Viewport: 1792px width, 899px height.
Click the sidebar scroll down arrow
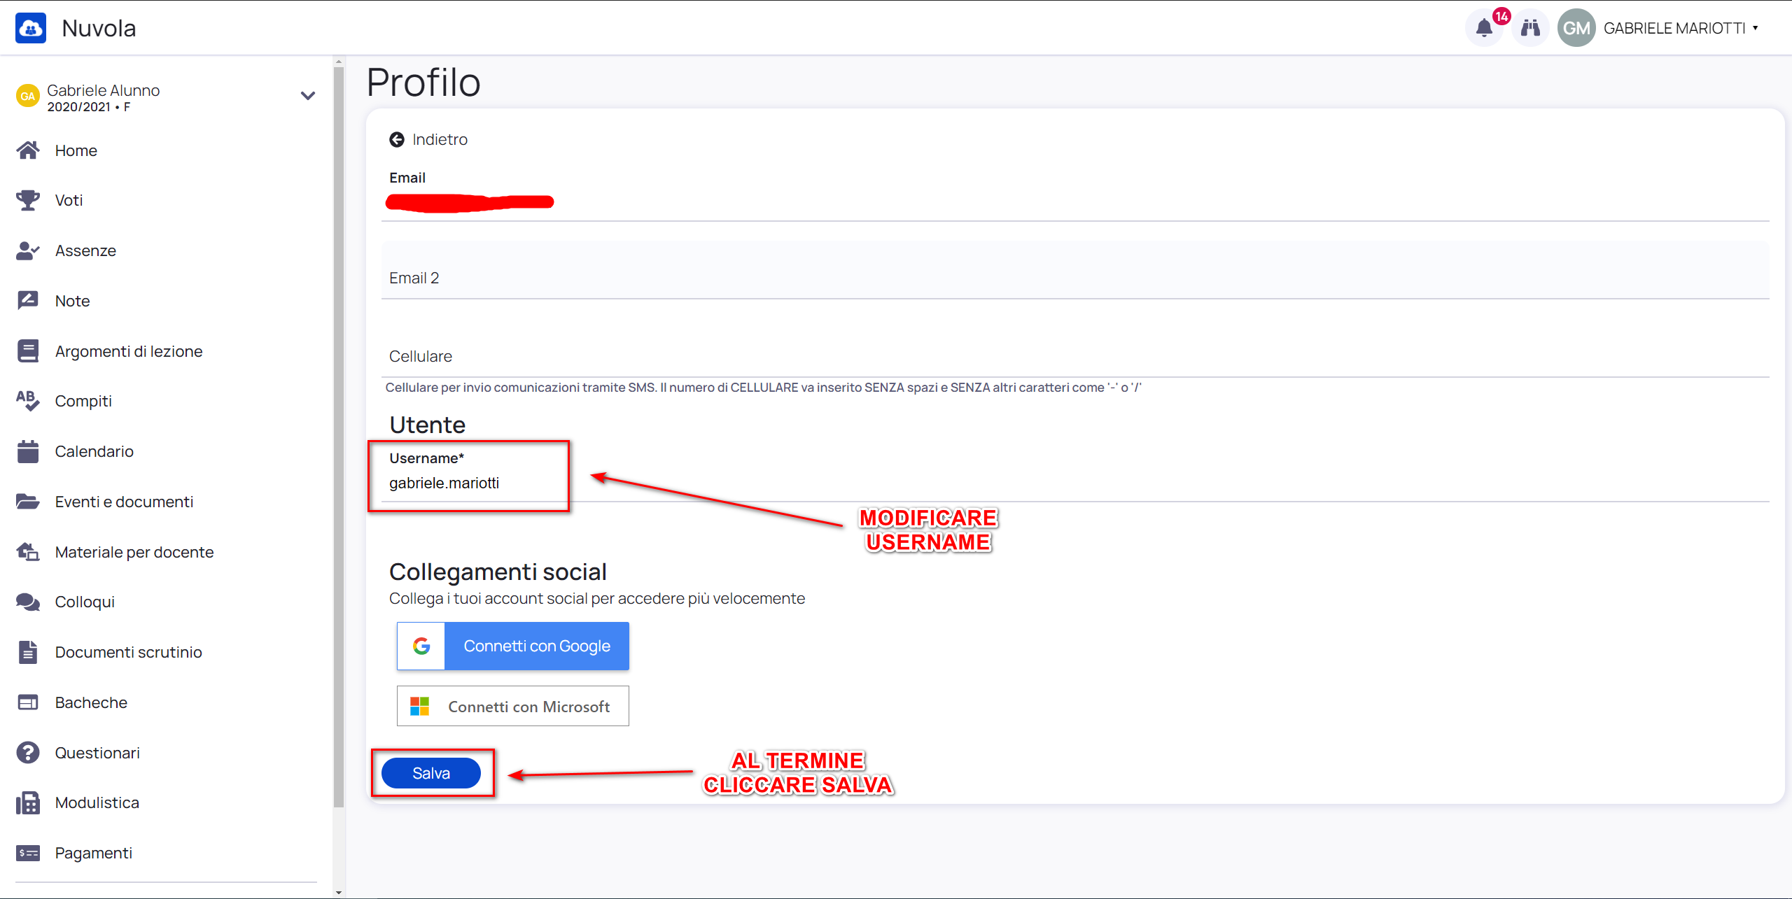tap(339, 893)
